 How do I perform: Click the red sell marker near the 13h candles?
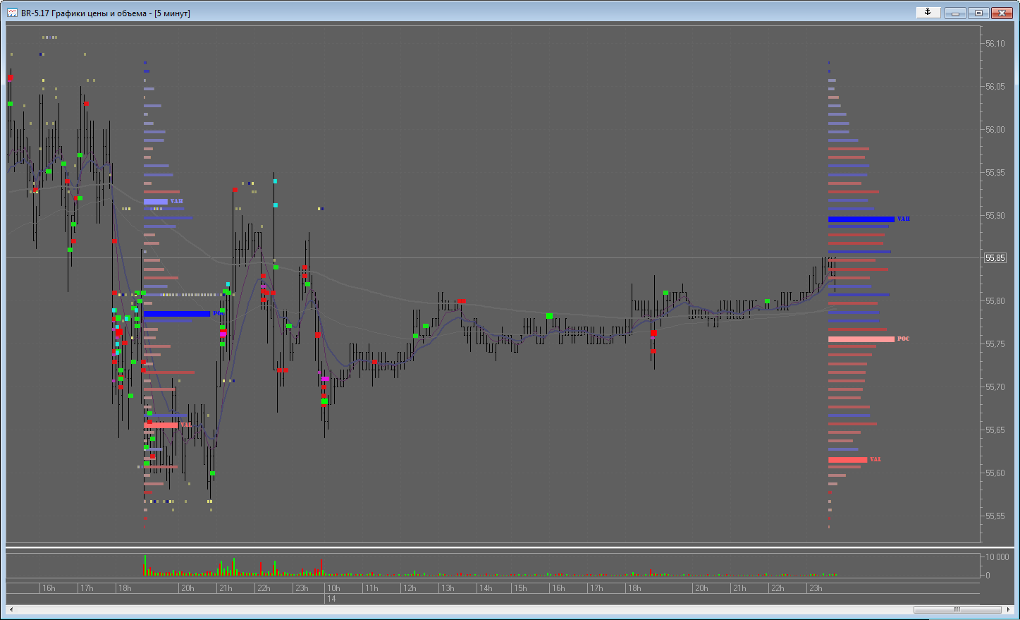461,301
